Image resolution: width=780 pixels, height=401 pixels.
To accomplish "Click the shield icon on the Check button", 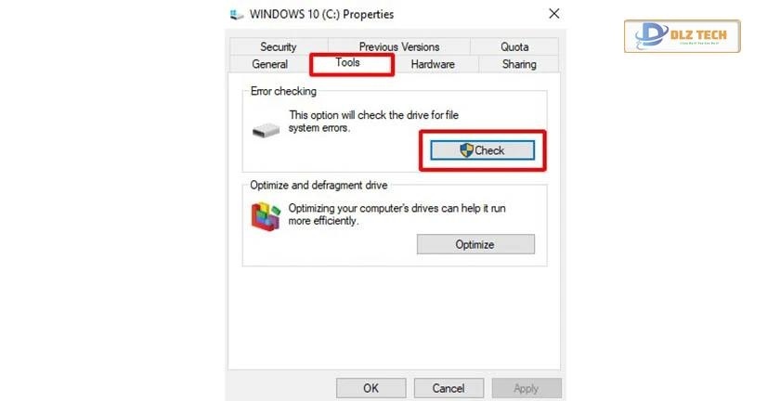I will (x=466, y=150).
